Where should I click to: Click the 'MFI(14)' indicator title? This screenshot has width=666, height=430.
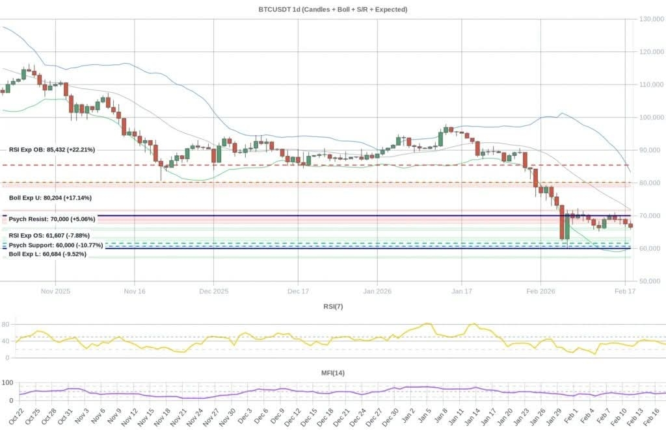tap(333, 373)
